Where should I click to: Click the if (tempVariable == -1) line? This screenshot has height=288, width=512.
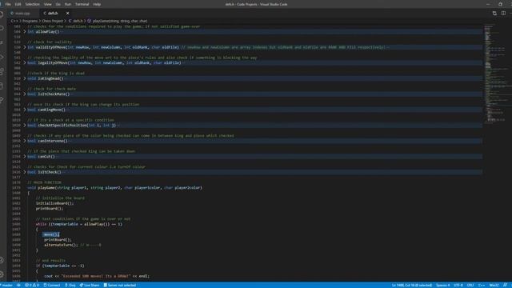[60, 266]
